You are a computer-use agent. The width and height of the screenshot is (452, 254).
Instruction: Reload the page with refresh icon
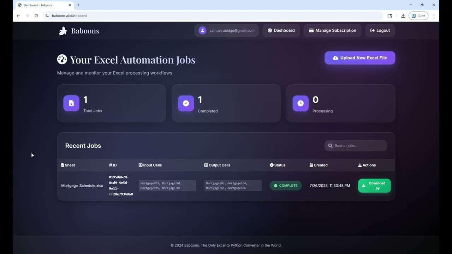tap(36, 16)
